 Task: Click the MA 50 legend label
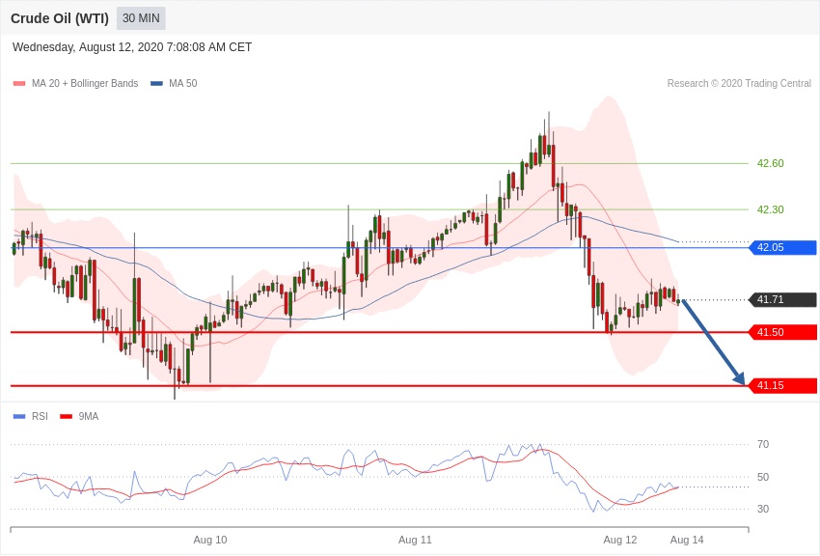click(183, 84)
